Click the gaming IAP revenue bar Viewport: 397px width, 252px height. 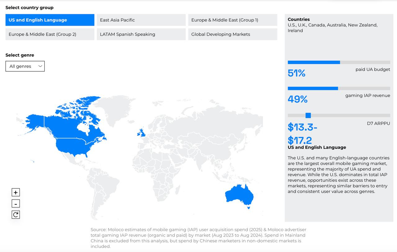[313, 88]
